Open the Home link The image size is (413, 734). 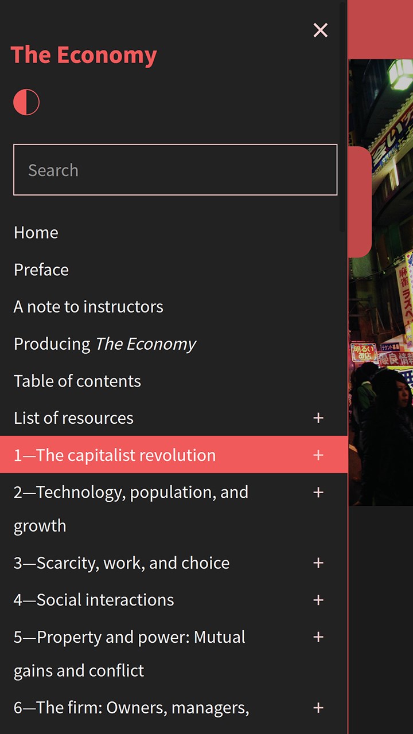(x=36, y=233)
